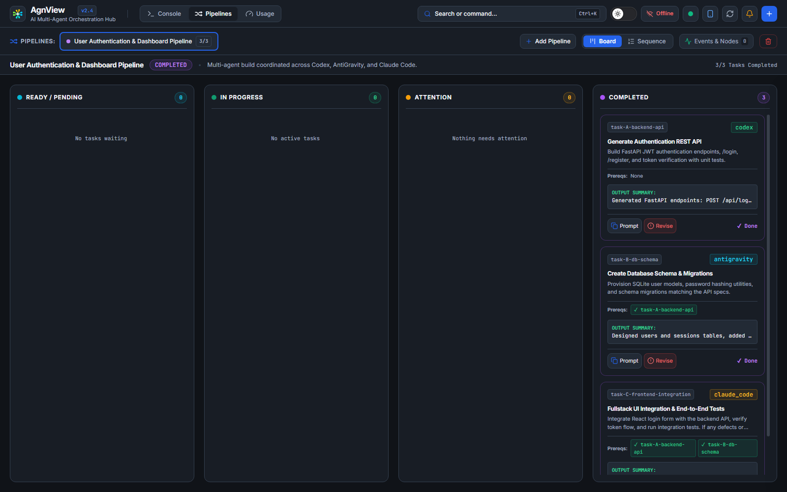Click the search magnifier icon

(x=427, y=14)
